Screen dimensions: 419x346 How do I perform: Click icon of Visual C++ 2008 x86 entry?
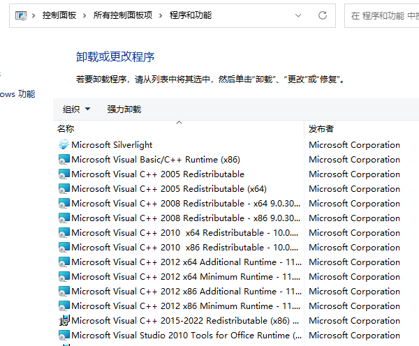pyautogui.click(x=64, y=218)
